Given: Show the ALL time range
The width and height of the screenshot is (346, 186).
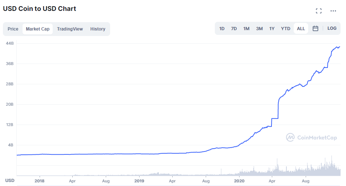Looking at the screenshot, I should (301, 28).
